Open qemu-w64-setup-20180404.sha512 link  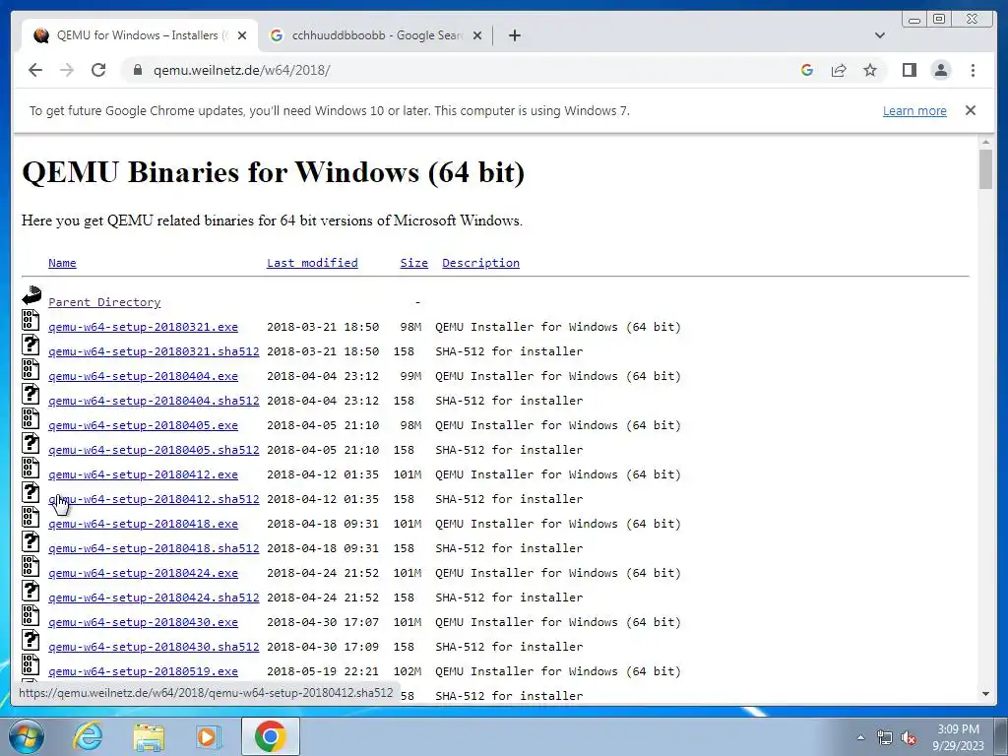[x=154, y=401]
